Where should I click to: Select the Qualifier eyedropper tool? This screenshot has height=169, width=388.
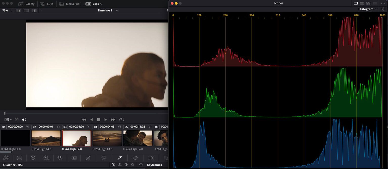pos(119,158)
